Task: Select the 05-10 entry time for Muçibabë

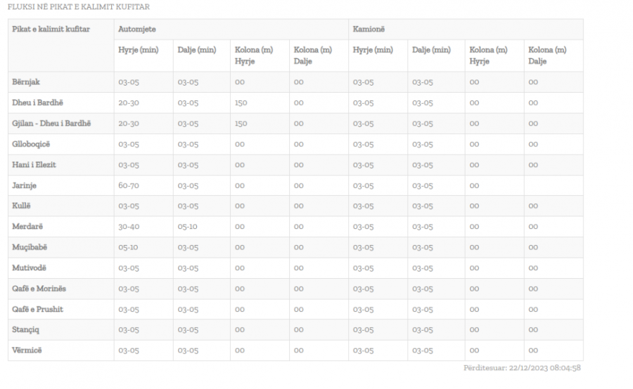Action: coord(129,247)
